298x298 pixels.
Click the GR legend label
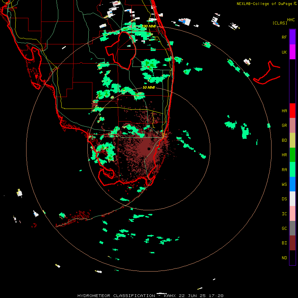point(284,125)
